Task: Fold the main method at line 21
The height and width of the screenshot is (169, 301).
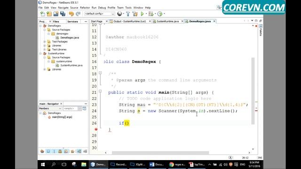Action: coord(100,92)
